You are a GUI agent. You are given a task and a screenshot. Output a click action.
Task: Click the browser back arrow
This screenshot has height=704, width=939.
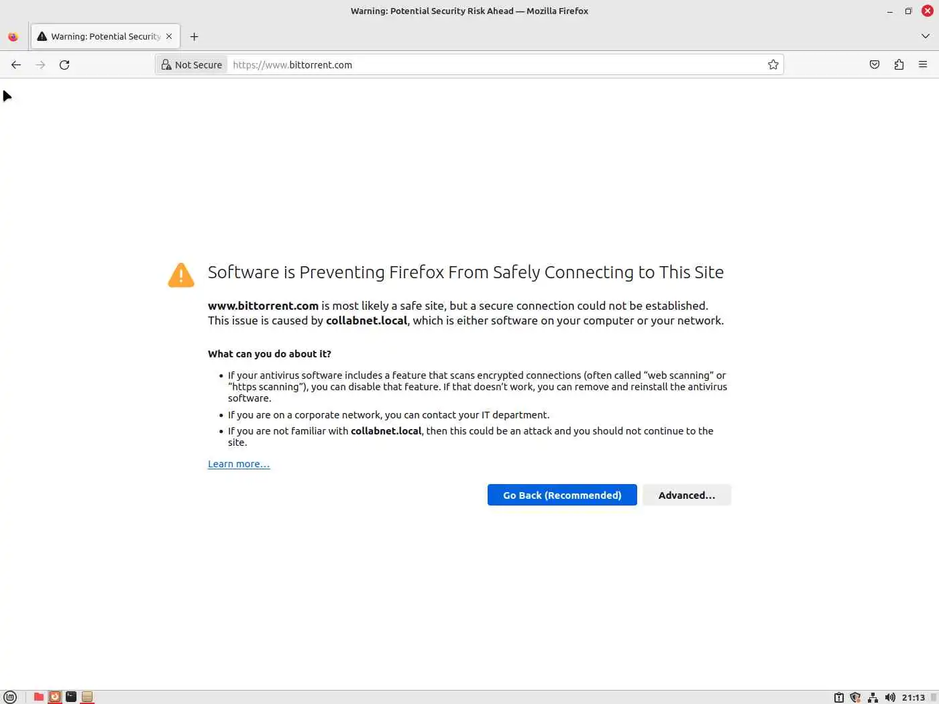pyautogui.click(x=16, y=65)
